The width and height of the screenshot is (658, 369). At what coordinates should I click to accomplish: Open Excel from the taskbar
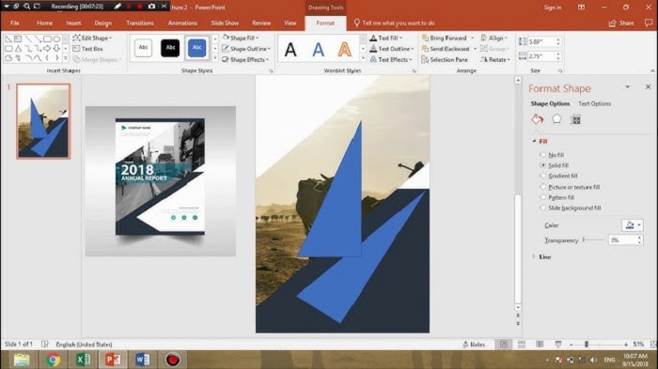coord(83,360)
